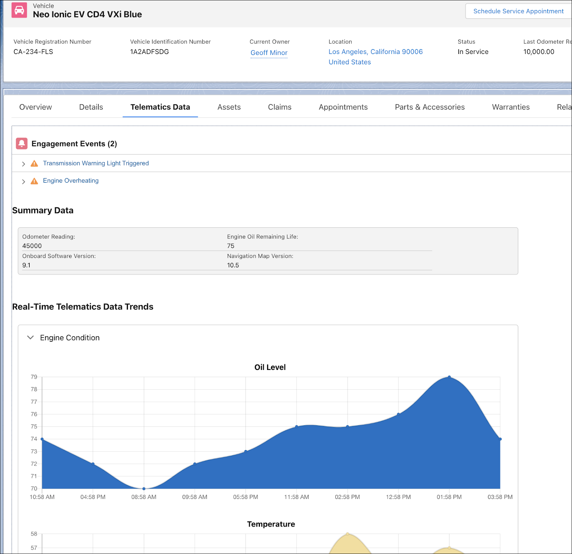Click the Engagement Events bell icon

coord(22,144)
